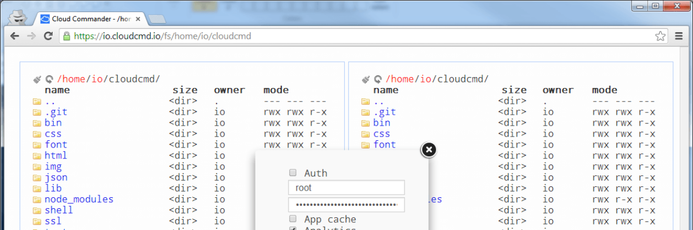Image resolution: width=693 pixels, height=230 pixels.
Task: Open the img directory in left panel
Action: coord(53,166)
